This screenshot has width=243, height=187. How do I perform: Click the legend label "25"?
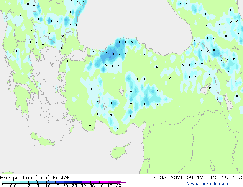[x=74, y=185]
